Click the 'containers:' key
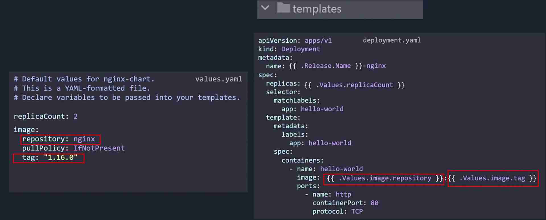 [303, 160]
